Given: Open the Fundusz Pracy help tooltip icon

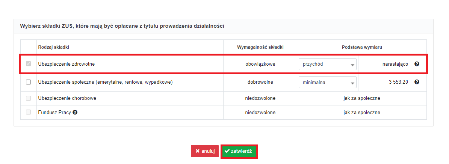Looking at the screenshot, I should click(x=75, y=112).
